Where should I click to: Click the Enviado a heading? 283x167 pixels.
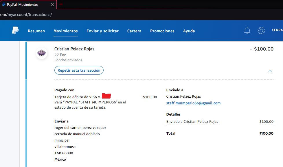click(175, 90)
